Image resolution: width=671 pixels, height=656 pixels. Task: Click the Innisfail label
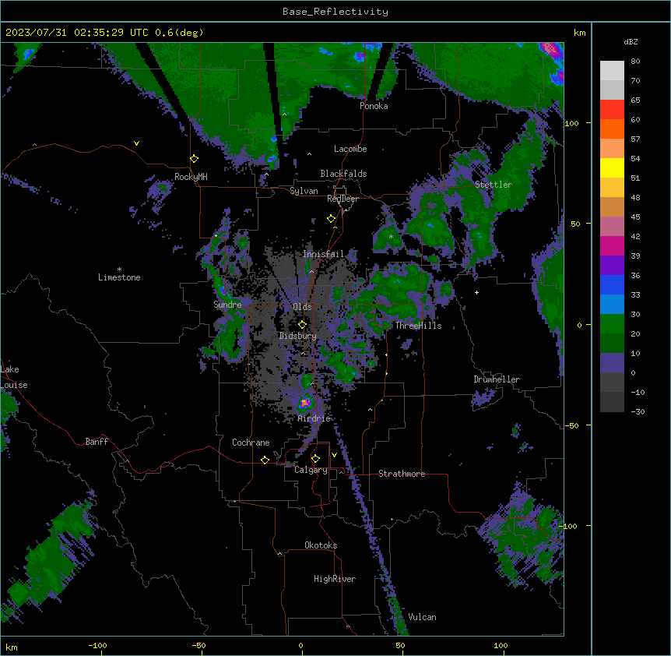click(x=323, y=254)
